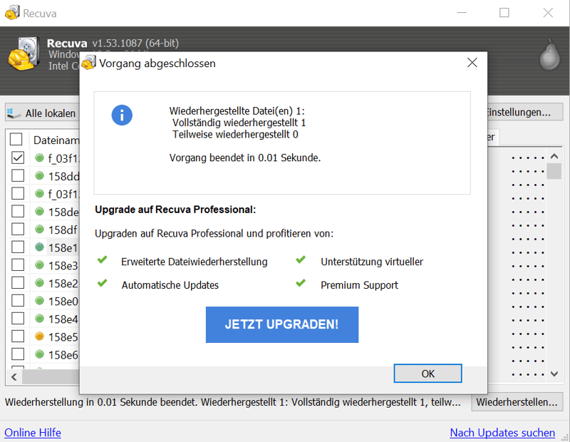Check the box for file 158e6
This screenshot has width=570, height=442.
(x=18, y=354)
